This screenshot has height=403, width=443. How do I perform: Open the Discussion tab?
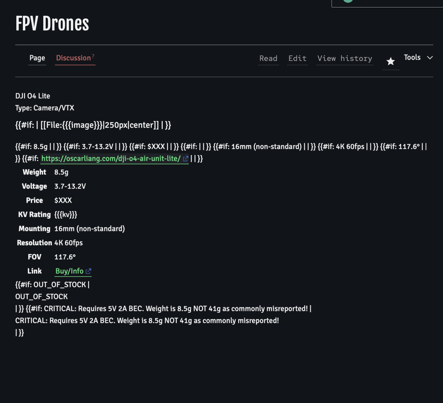[x=74, y=58]
